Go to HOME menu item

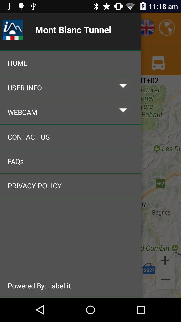click(x=70, y=63)
